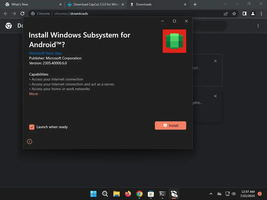
Task: Uncheck Launch when ready checkbox
Action: 32,127
